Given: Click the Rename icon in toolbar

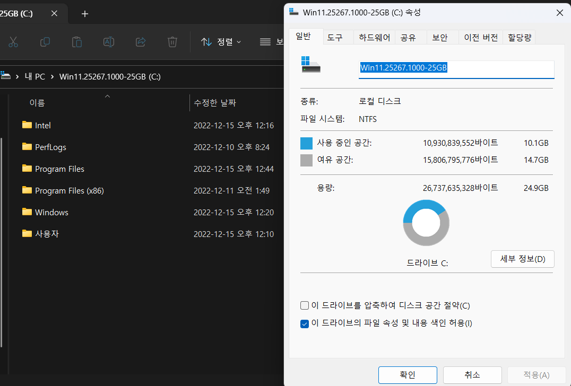Looking at the screenshot, I should point(108,42).
